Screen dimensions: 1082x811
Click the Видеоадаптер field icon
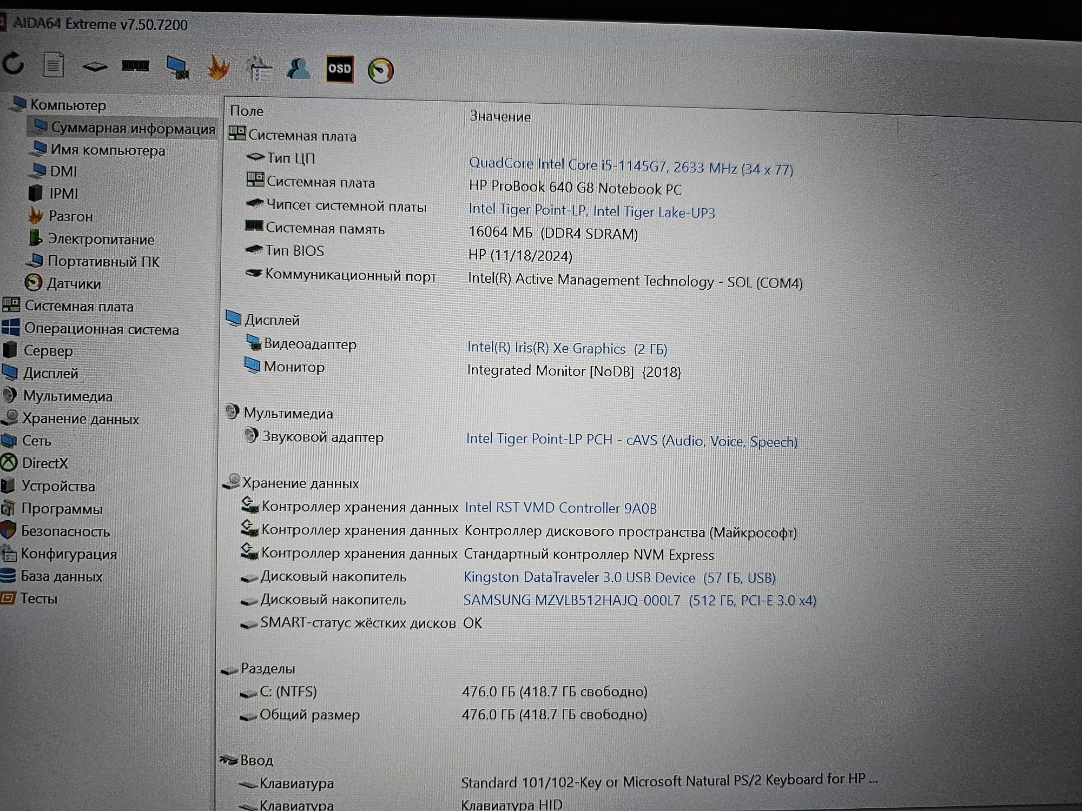(x=253, y=342)
